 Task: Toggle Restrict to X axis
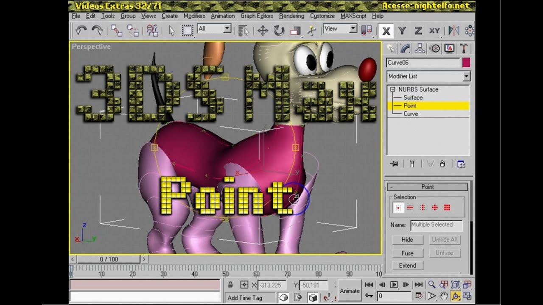(386, 30)
